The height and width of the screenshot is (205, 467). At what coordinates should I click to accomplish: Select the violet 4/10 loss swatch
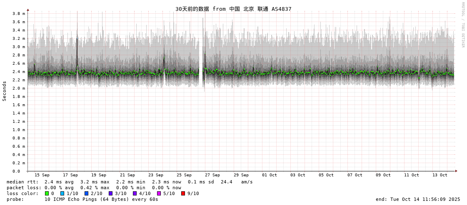[135, 193]
